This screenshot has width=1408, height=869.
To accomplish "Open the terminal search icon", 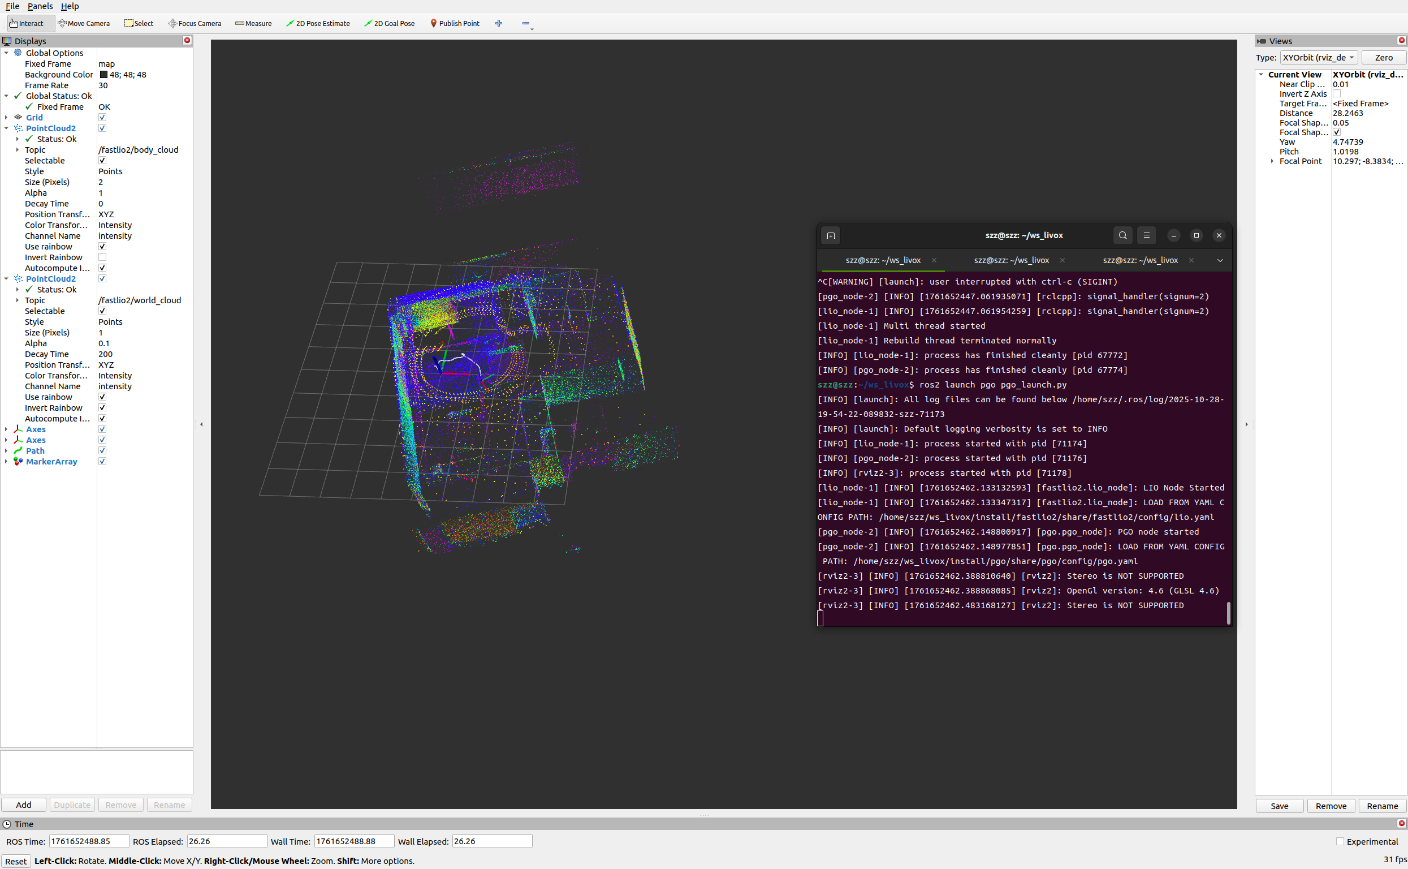I will point(1122,235).
